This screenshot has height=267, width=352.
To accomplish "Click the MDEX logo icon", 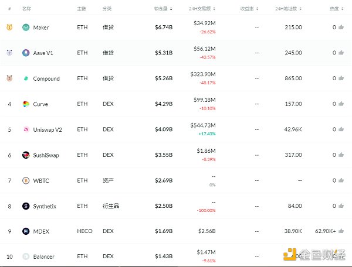I will 26,231.
